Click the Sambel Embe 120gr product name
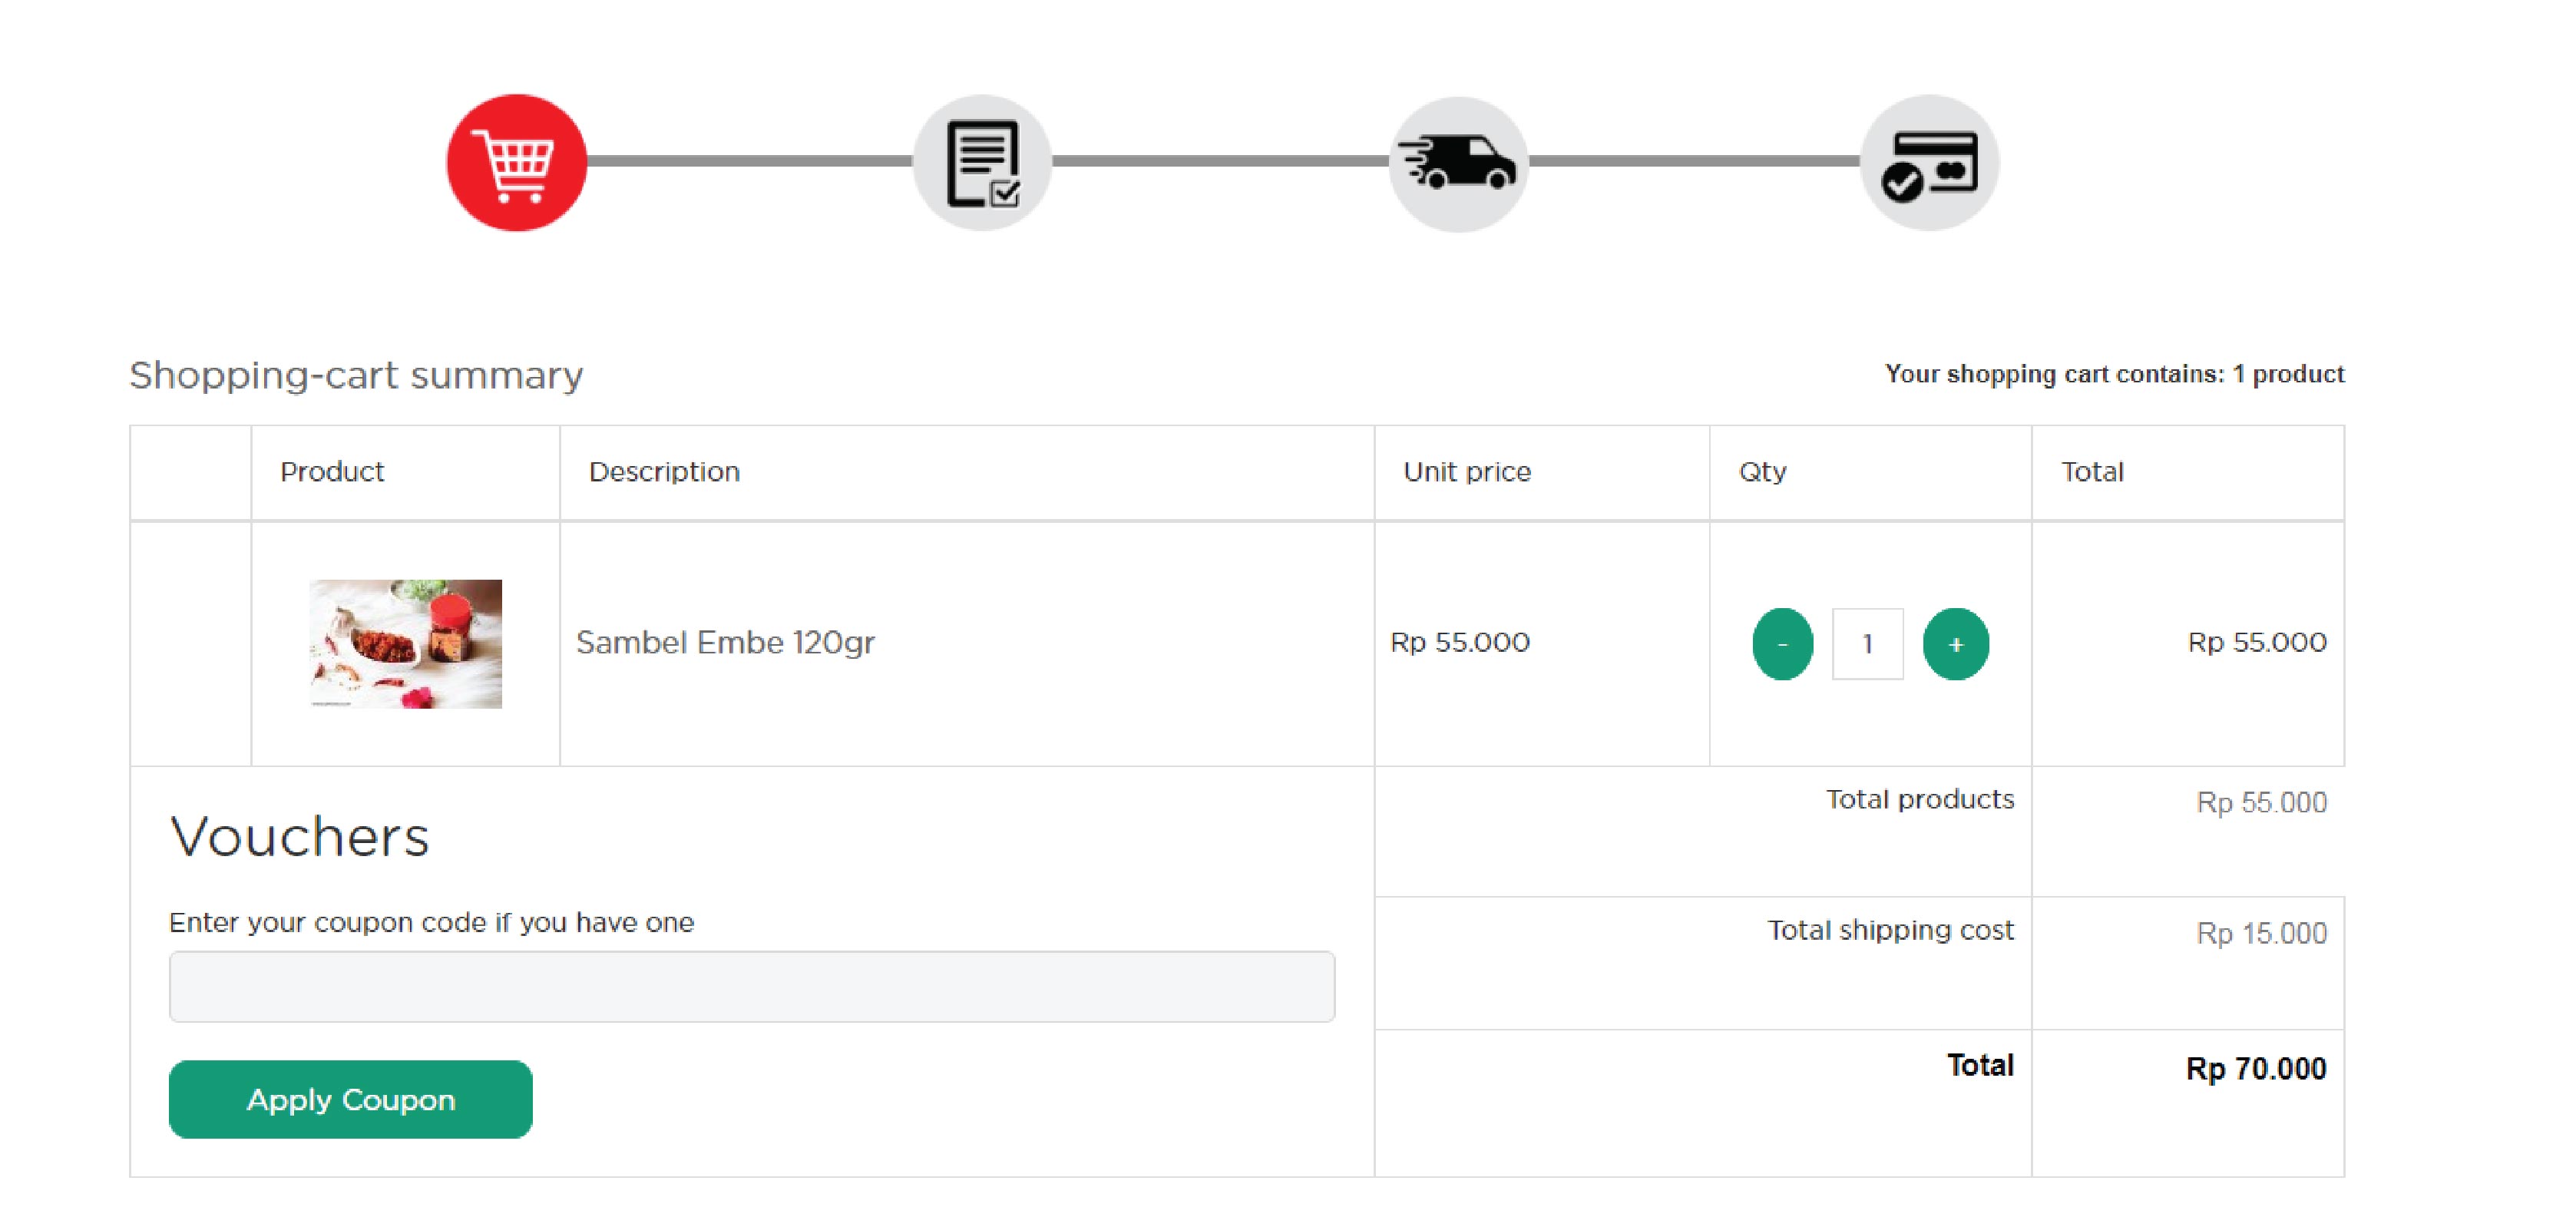Screen dimensions: 2576x1207 click(725, 642)
